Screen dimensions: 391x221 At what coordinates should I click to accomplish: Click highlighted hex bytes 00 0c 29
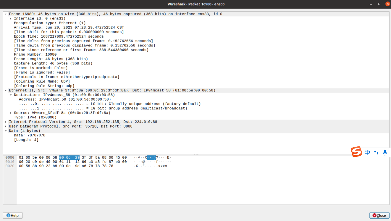pos(70,157)
